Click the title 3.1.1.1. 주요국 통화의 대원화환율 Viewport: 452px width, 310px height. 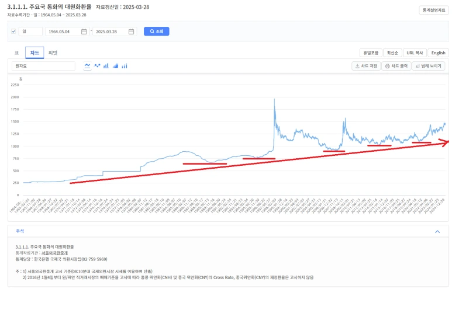pos(49,7)
